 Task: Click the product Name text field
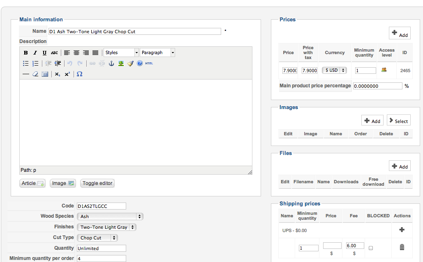pyautogui.click(x=134, y=32)
